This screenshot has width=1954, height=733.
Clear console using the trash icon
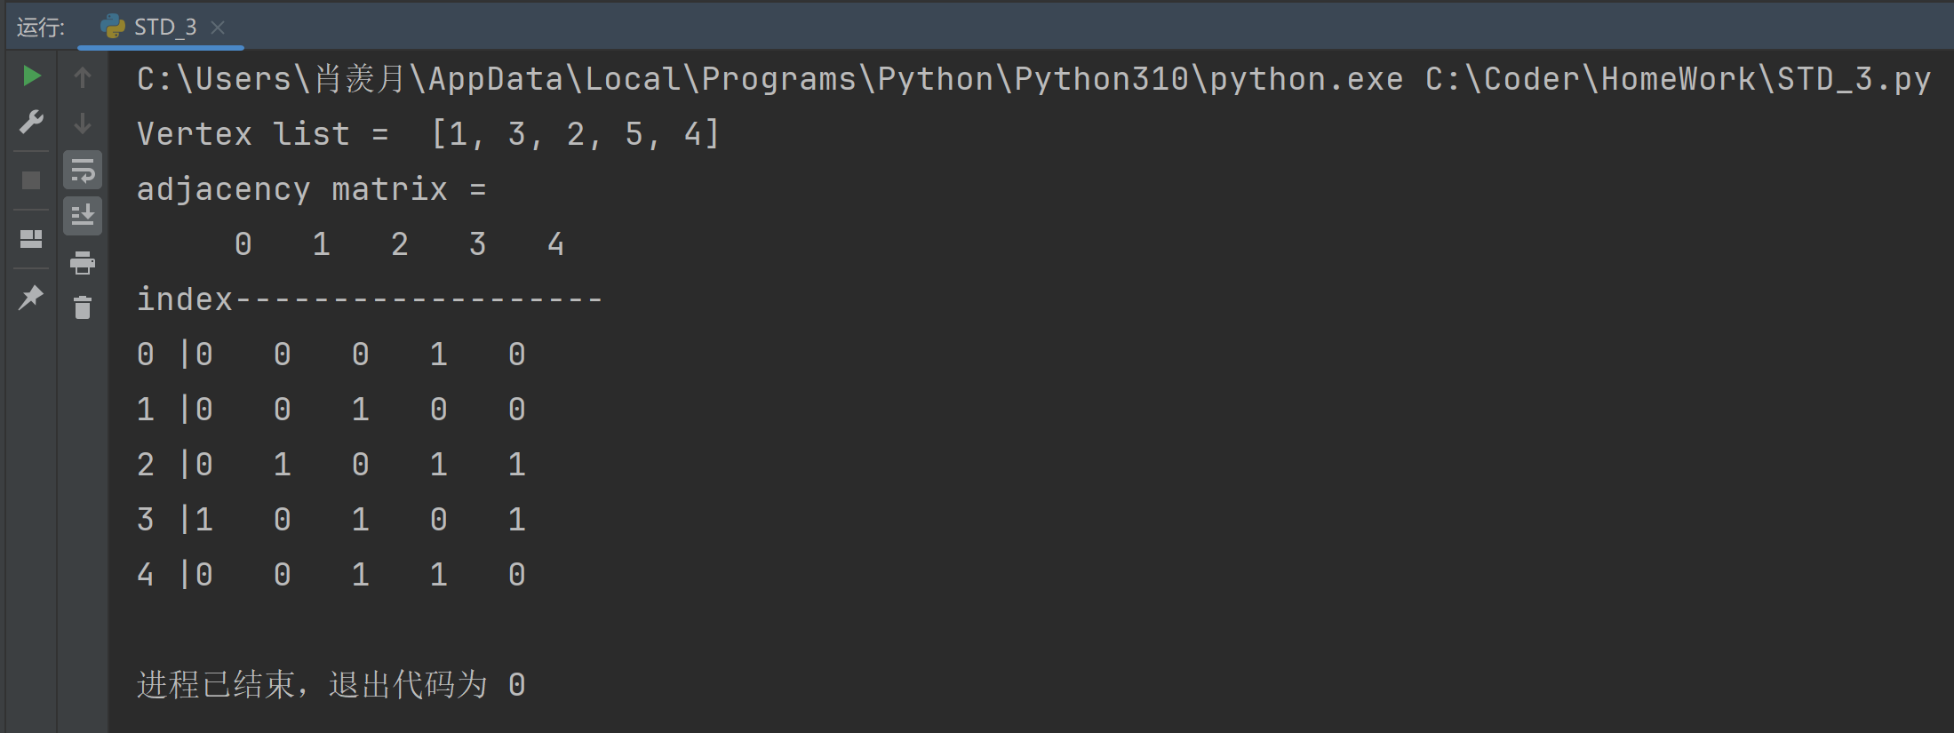pos(83,307)
